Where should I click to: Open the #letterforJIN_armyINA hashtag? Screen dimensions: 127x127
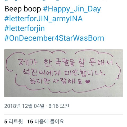click(x=43, y=19)
